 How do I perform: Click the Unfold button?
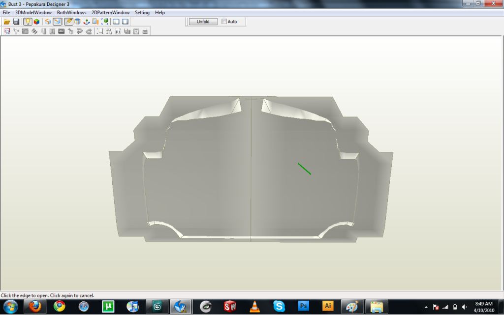pyautogui.click(x=203, y=22)
